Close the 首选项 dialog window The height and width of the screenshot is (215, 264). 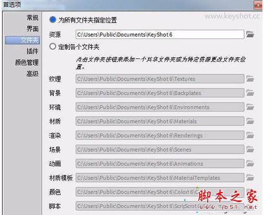(258, 5)
